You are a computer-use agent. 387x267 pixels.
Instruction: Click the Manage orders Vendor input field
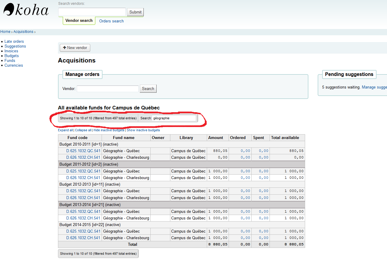click(108, 89)
